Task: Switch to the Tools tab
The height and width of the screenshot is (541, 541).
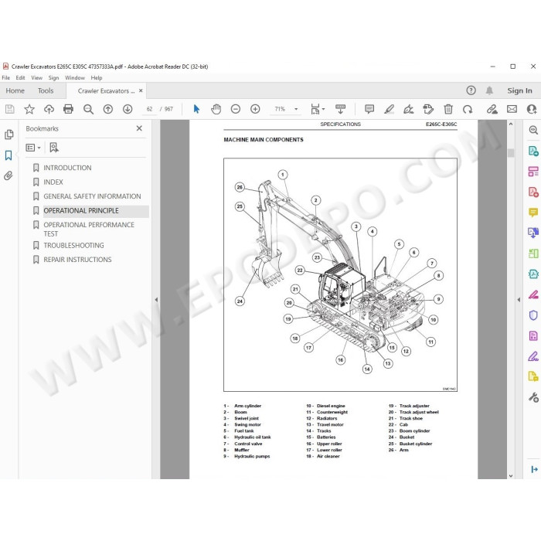Action: click(46, 90)
